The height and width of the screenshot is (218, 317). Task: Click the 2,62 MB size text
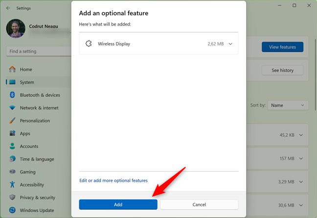216,44
